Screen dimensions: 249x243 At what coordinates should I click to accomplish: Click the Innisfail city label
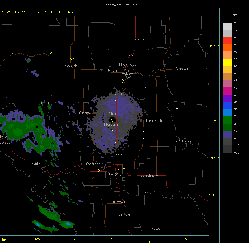pyautogui.click(x=120, y=94)
